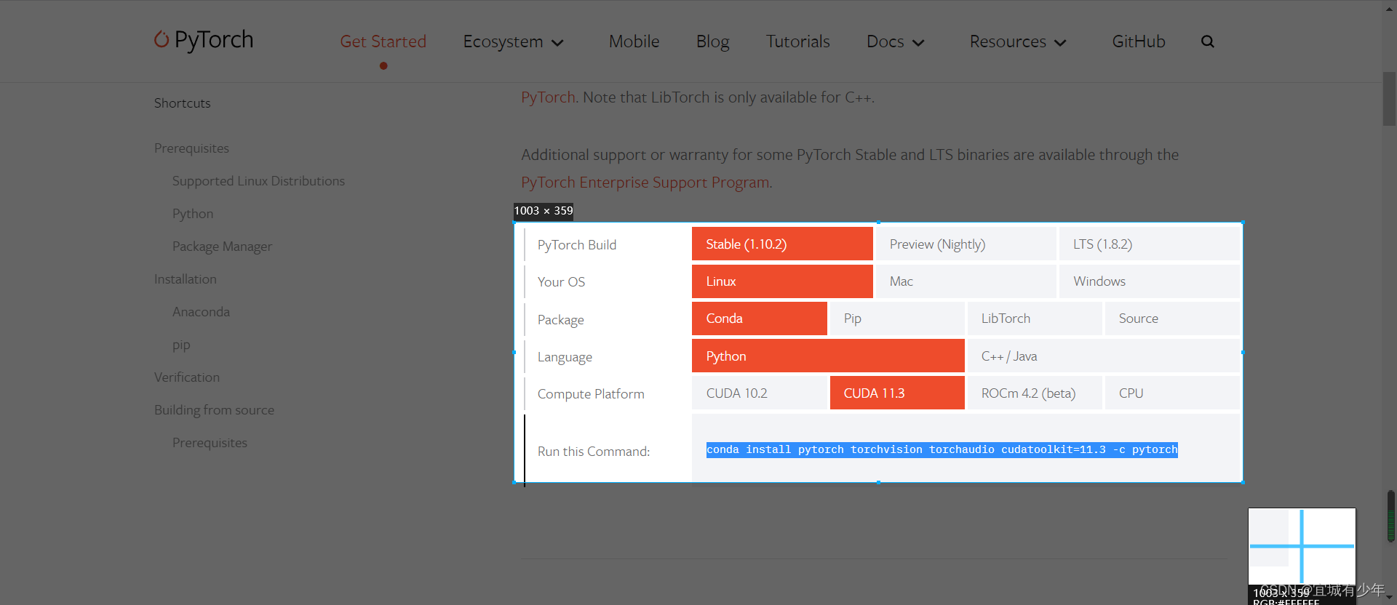
Task: Jump to Building from source section
Action: point(214,410)
